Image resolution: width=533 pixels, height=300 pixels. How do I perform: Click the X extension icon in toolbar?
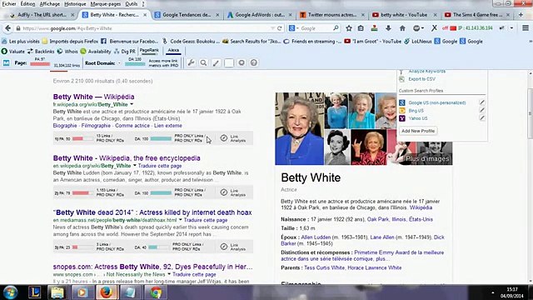[x=434, y=28]
